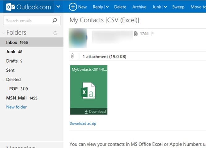
Task: Click the Download as zip link
Action: 83,124
